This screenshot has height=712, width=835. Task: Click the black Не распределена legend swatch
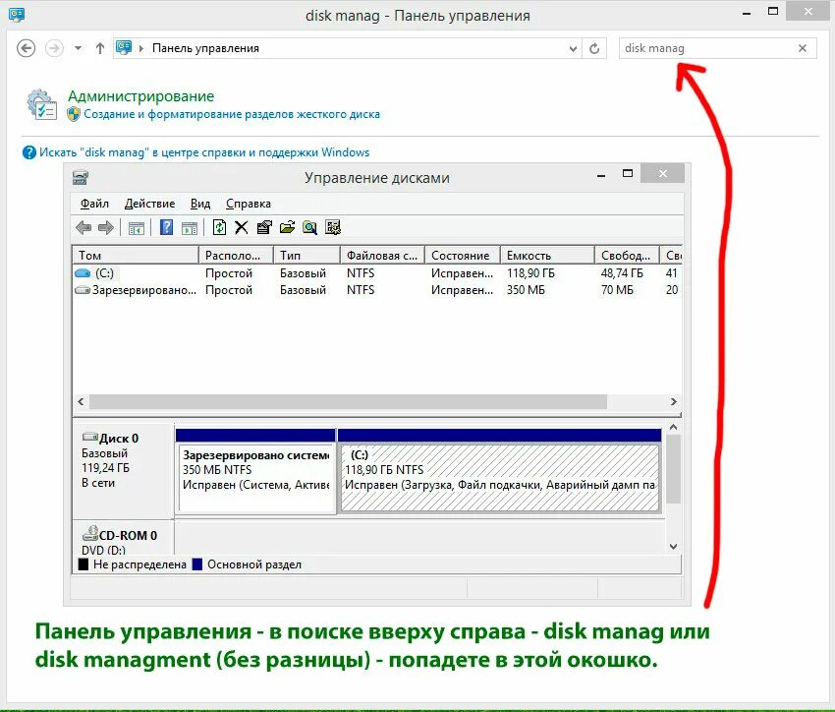(x=83, y=564)
